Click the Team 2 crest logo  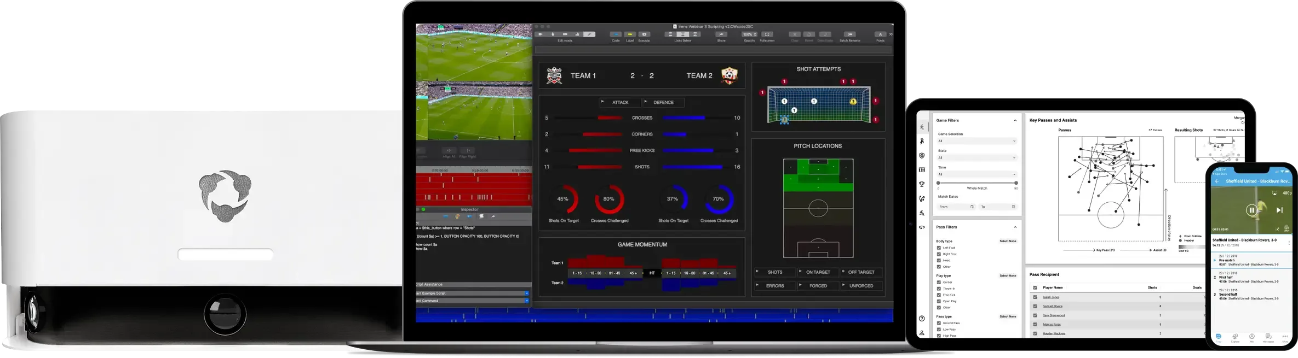pos(729,76)
